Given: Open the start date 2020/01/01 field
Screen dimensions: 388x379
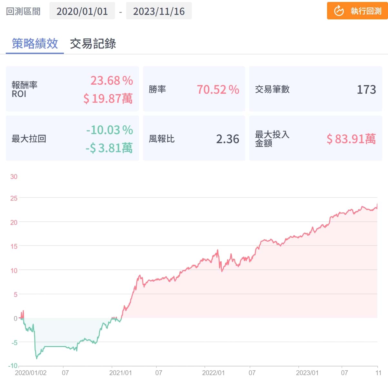Looking at the screenshot, I should [x=82, y=11].
